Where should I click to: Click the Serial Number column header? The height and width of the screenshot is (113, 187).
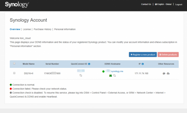coord(52,64)
